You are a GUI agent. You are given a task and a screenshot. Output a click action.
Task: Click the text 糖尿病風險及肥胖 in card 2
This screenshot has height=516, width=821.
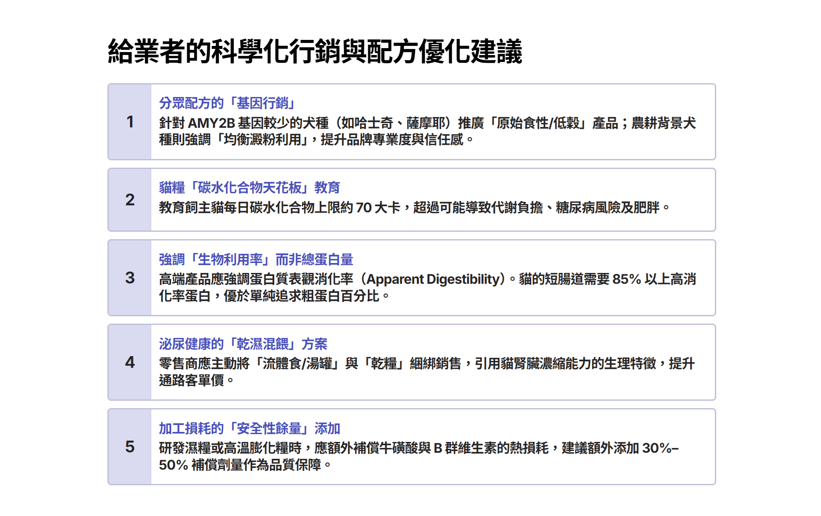coord(607,208)
